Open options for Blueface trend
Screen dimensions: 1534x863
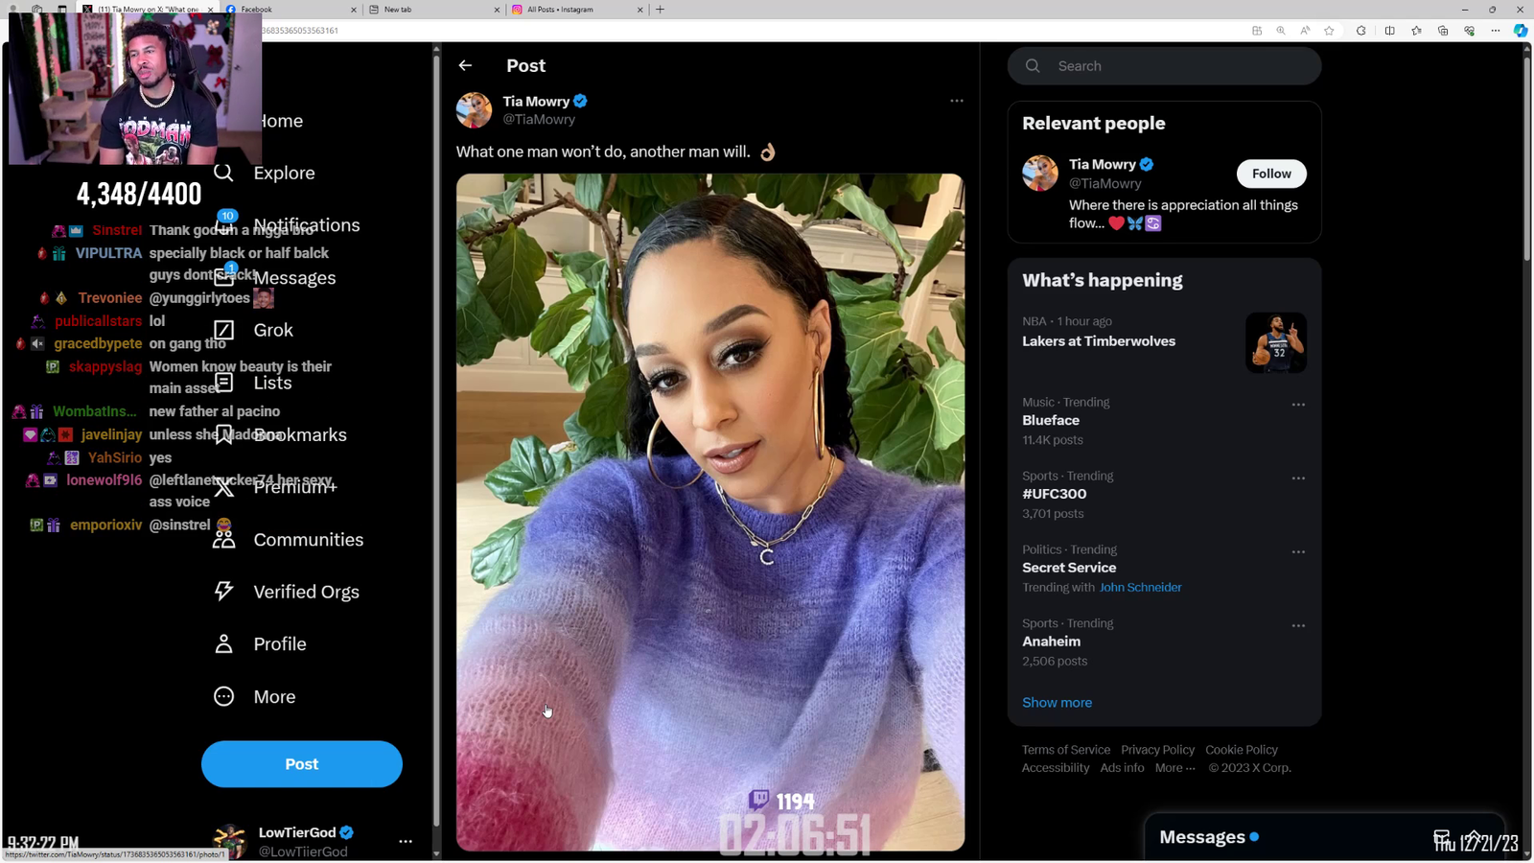(x=1298, y=405)
